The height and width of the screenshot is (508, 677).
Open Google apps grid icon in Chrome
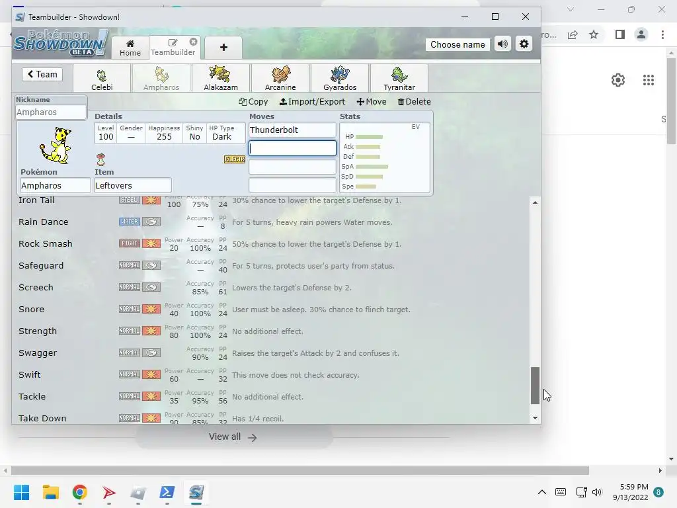(648, 80)
